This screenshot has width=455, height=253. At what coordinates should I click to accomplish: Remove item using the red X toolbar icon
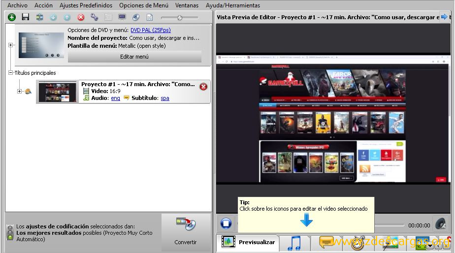(x=81, y=17)
